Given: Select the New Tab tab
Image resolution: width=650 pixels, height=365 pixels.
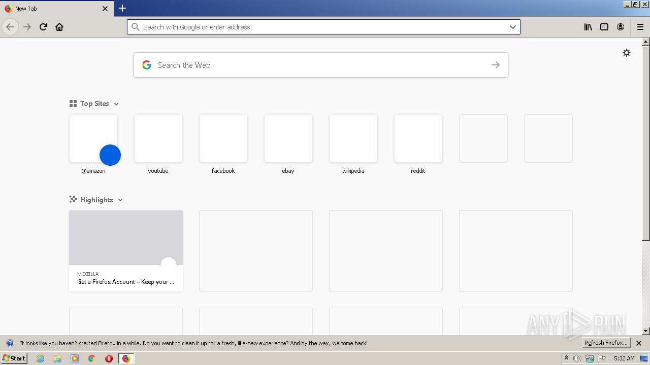Looking at the screenshot, I should [56, 9].
